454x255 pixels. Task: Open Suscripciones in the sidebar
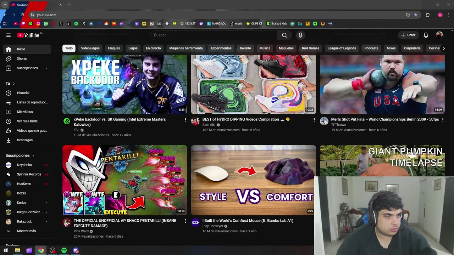tap(26, 68)
